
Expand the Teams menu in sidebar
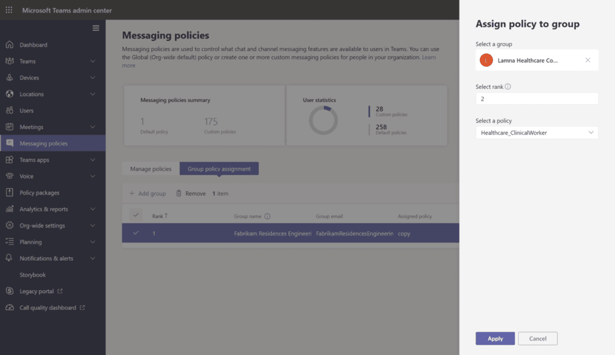[92, 61]
